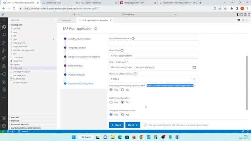Open the Run and Debug view
251x141 pixels.
click(x=4, y=51)
